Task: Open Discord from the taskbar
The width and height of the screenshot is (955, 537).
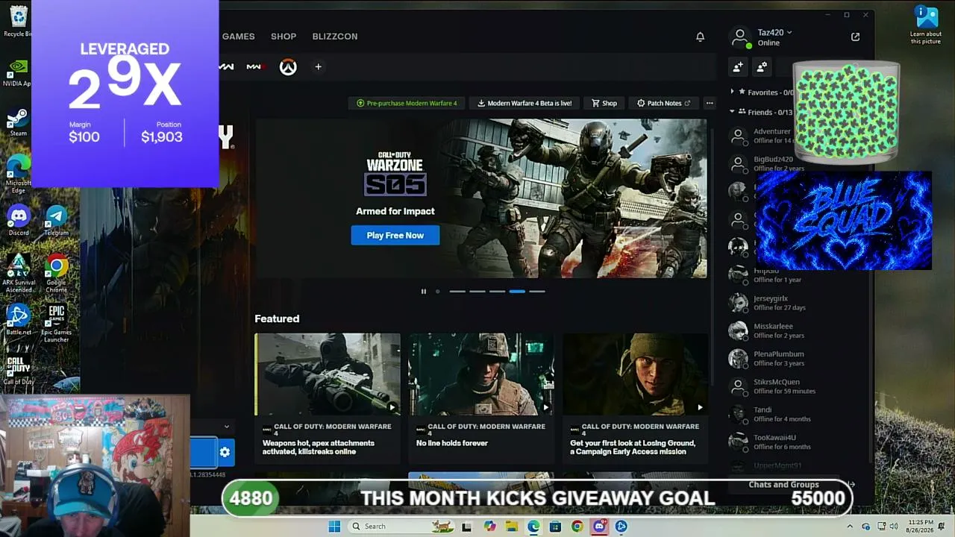Action: pos(598,527)
